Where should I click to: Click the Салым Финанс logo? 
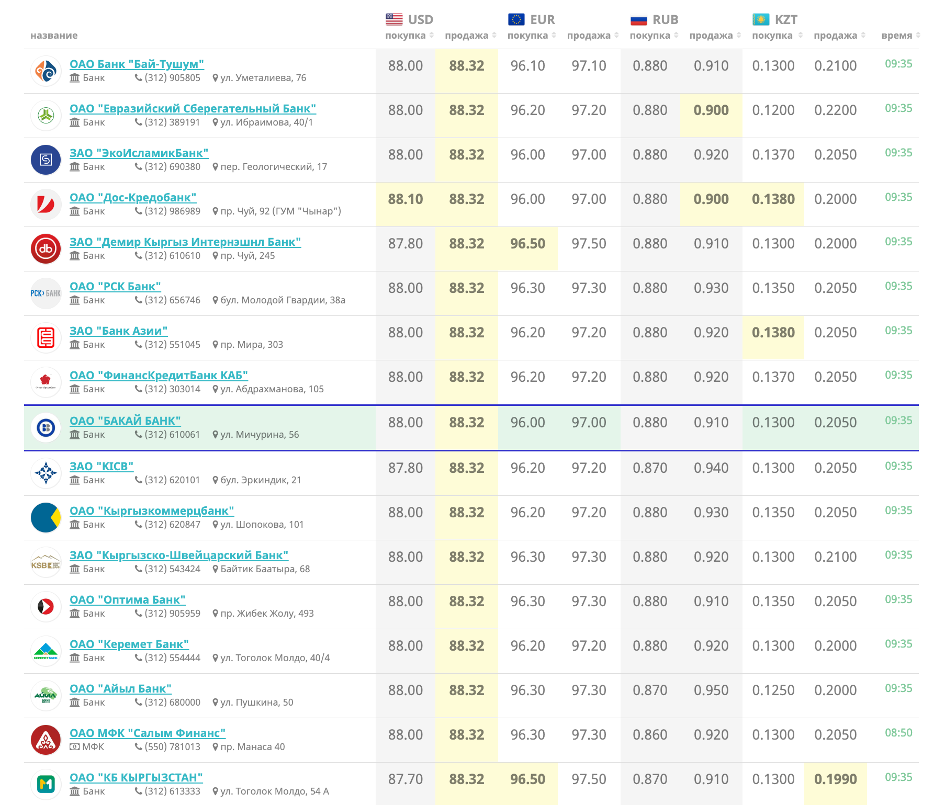(46, 740)
